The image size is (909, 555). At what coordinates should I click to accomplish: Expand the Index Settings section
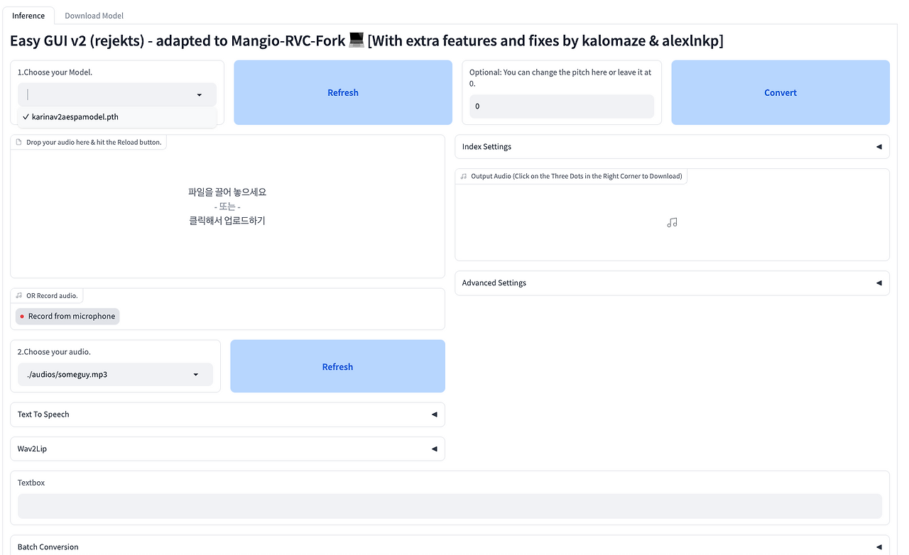pos(672,147)
